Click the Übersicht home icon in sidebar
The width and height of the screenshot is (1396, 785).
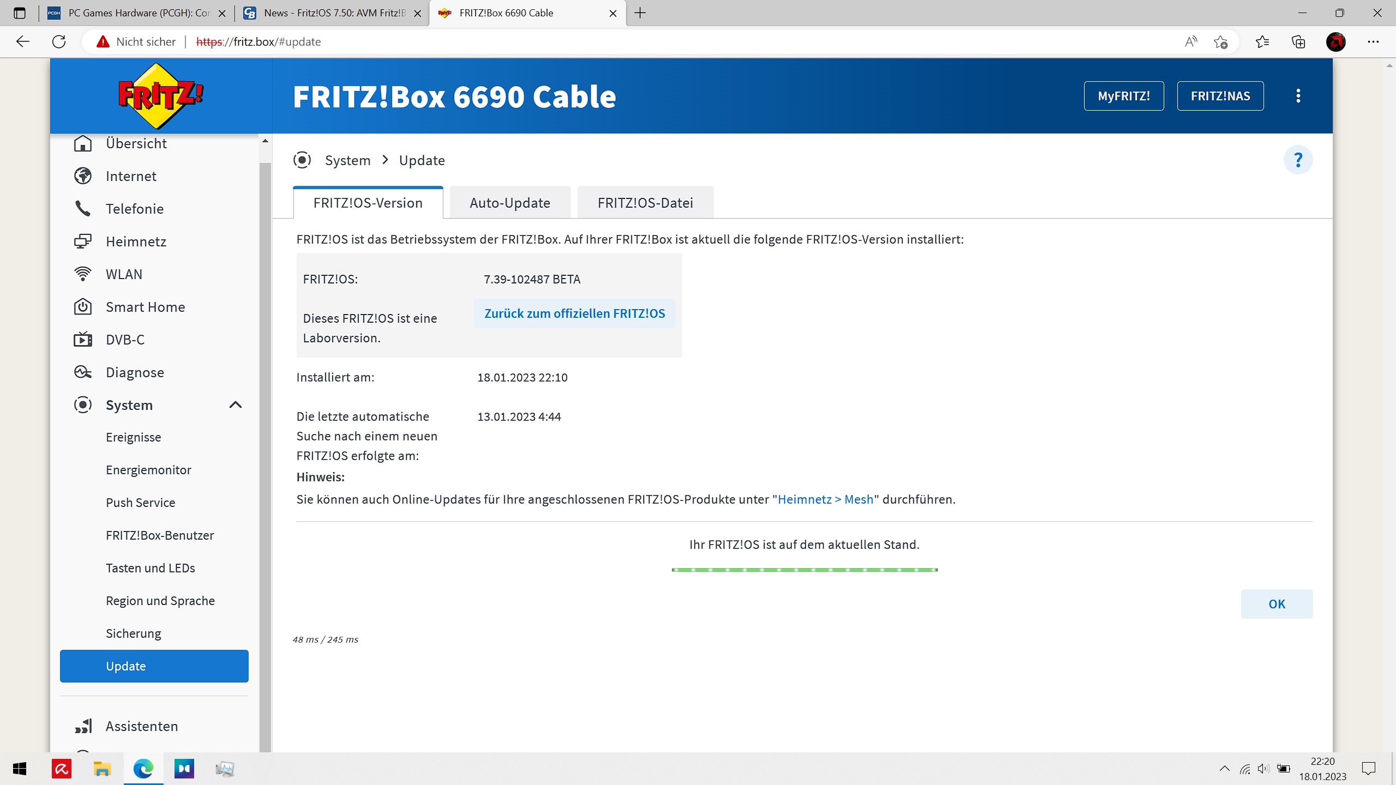tap(83, 143)
